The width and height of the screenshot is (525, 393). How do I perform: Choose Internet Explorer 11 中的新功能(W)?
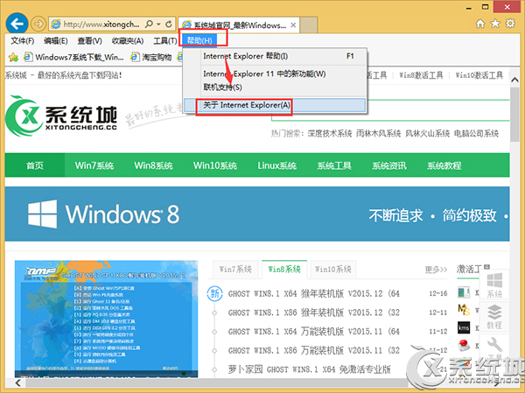276,74
